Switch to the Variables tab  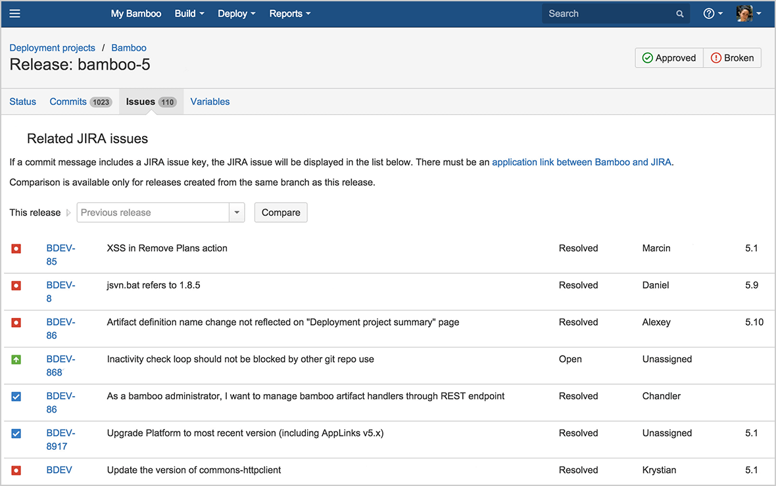(x=210, y=101)
